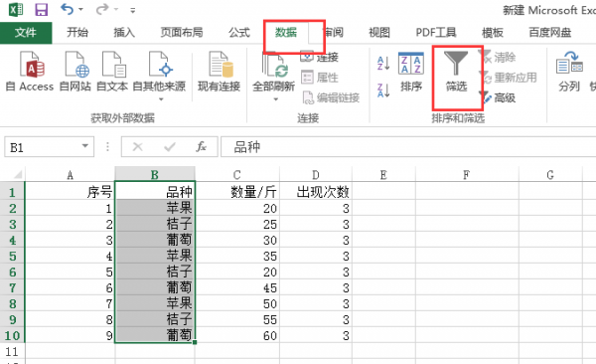This screenshot has height=364, width=596.
Task: Save the workbook with the floppy icon
Action: 42,10
